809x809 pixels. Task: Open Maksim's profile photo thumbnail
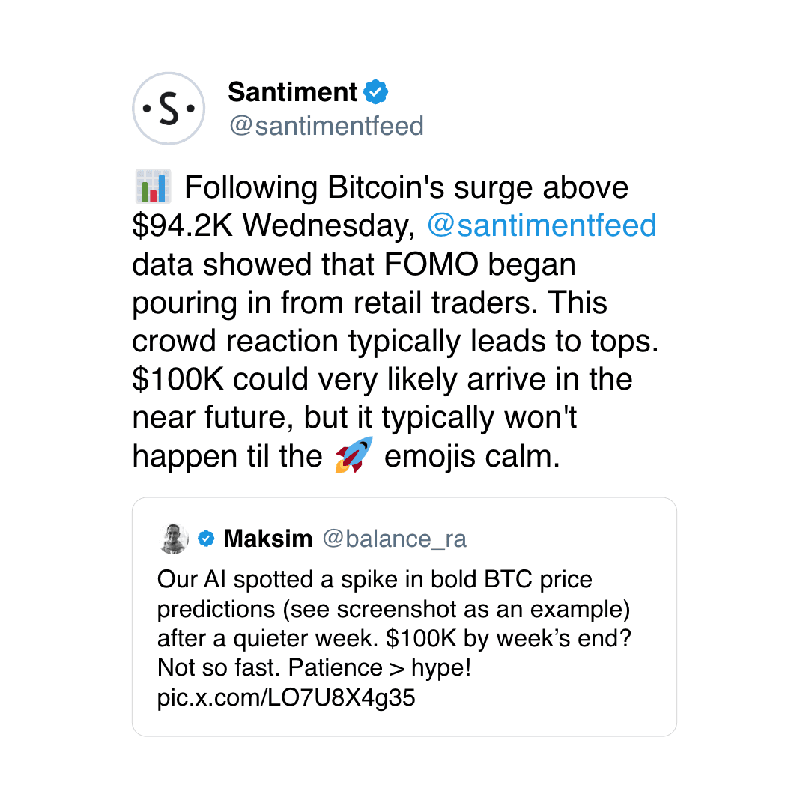(174, 539)
